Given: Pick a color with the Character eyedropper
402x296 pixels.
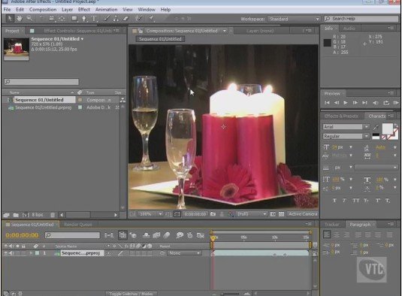Looking at the screenshot, I should (376, 127).
